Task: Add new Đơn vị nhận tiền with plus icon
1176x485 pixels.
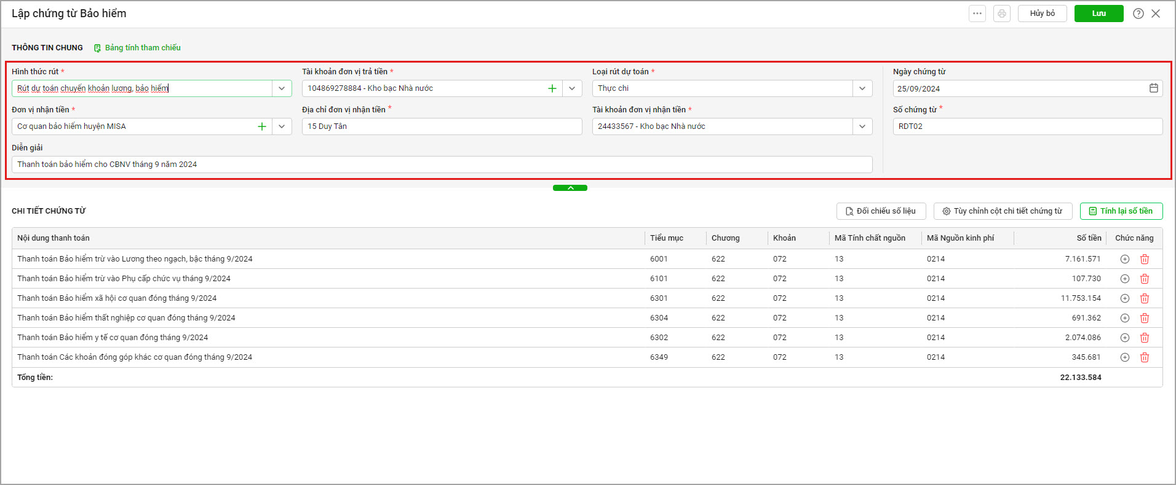Action: (262, 126)
